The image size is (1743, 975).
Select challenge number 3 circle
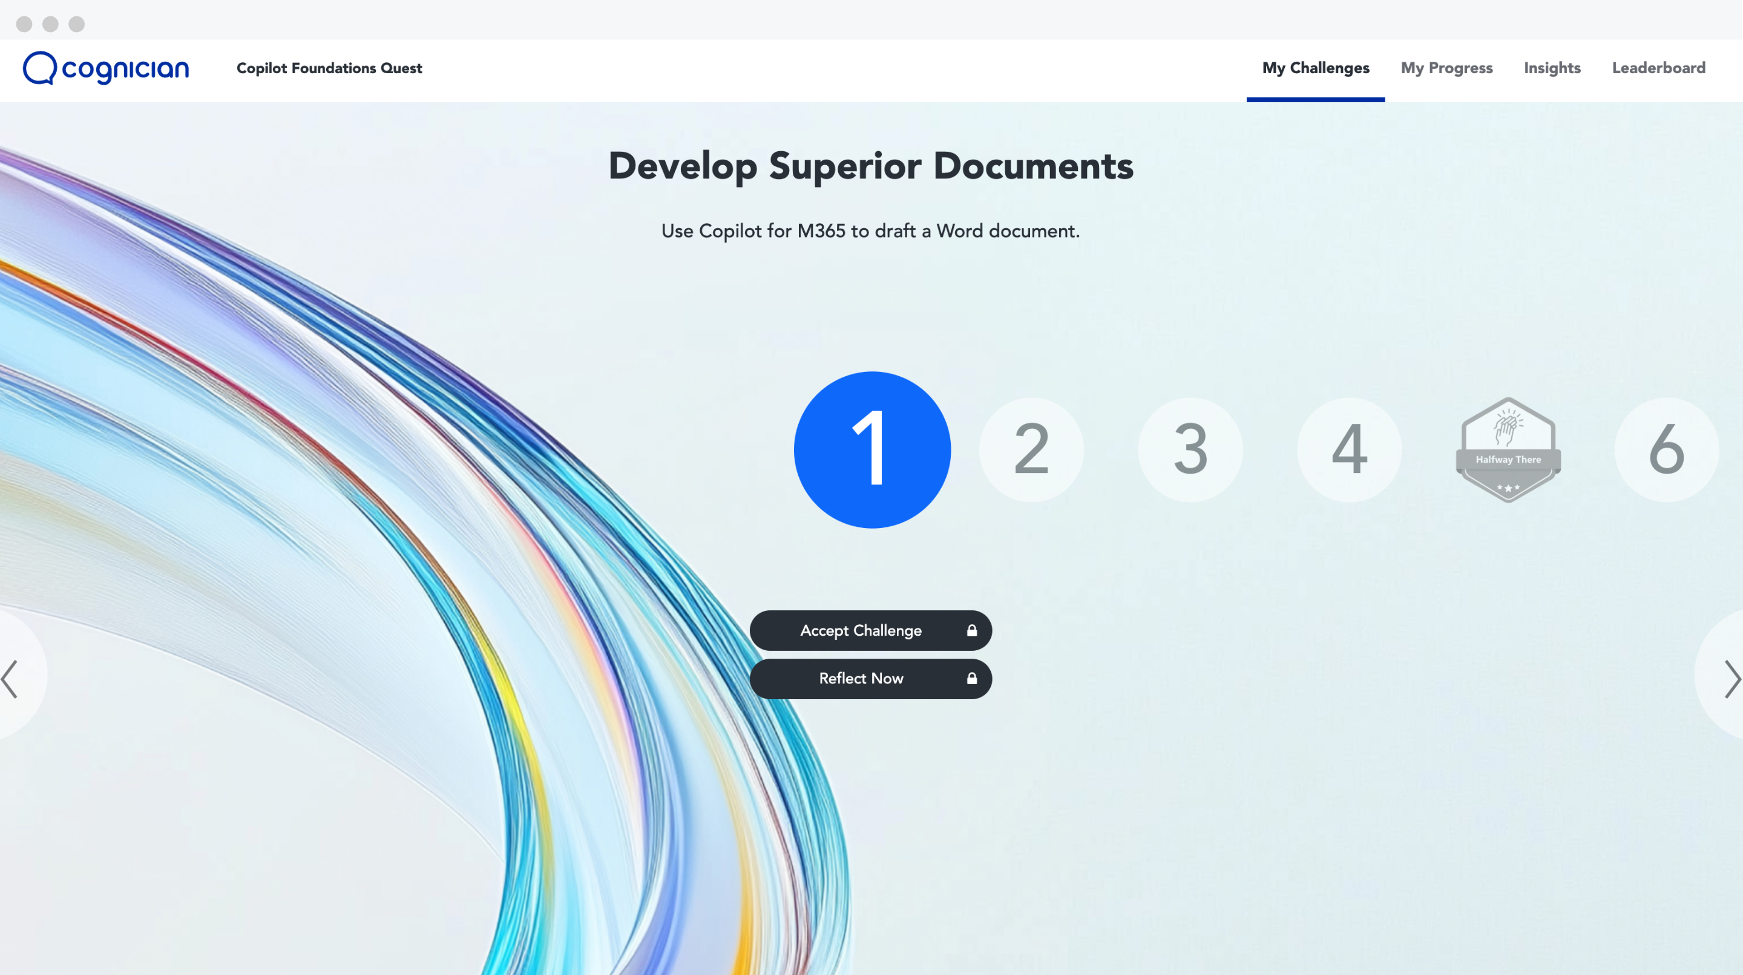coord(1190,449)
